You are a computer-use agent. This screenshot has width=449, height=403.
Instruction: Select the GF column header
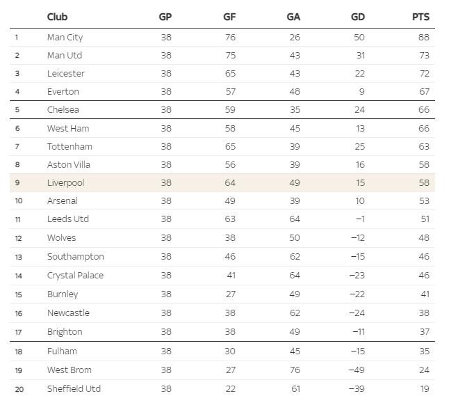(229, 17)
